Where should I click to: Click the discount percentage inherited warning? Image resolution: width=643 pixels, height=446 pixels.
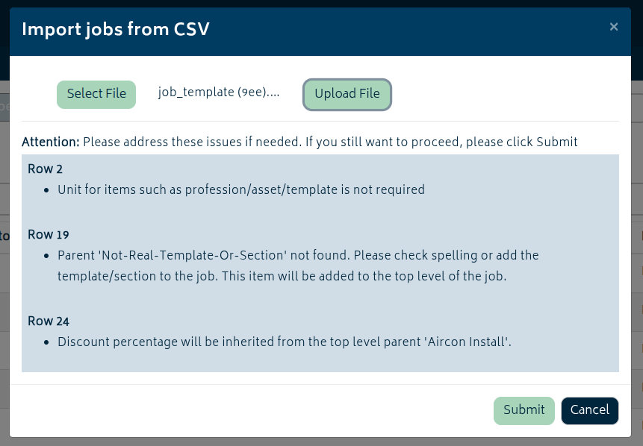[x=284, y=342]
